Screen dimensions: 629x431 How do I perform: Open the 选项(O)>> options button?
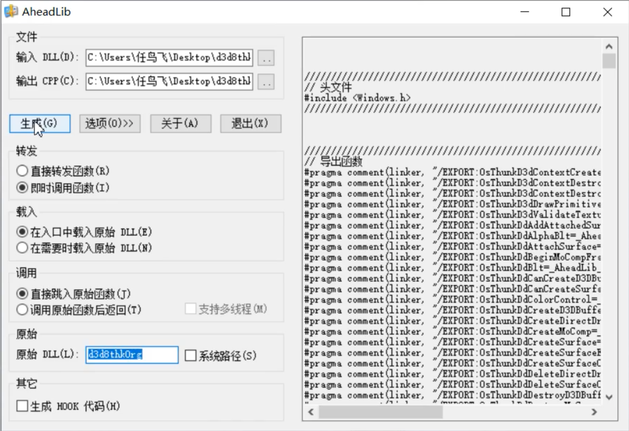[x=110, y=123]
